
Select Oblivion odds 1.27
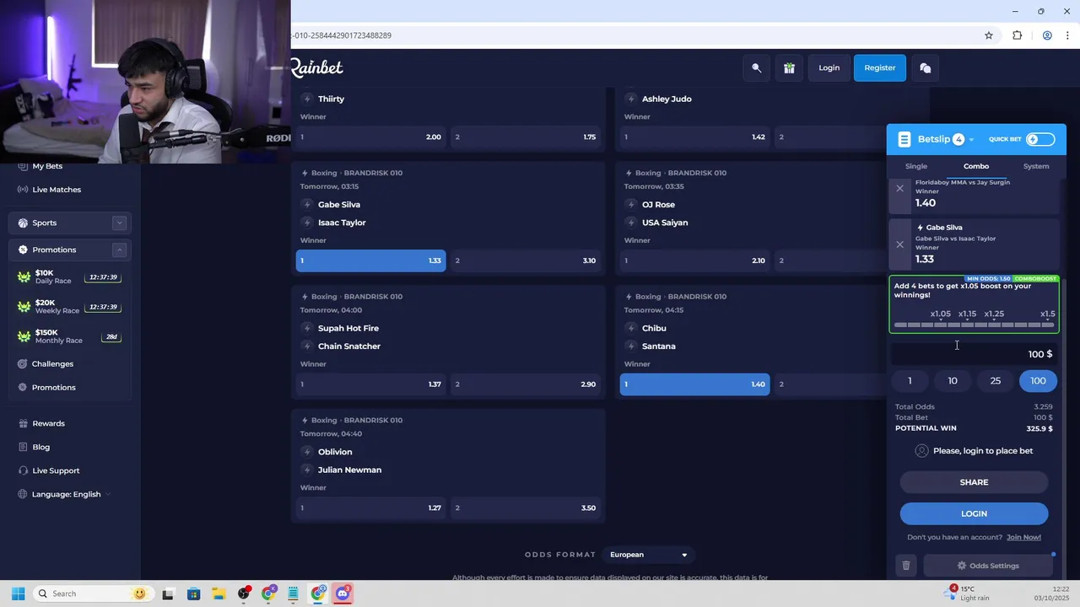click(370, 508)
